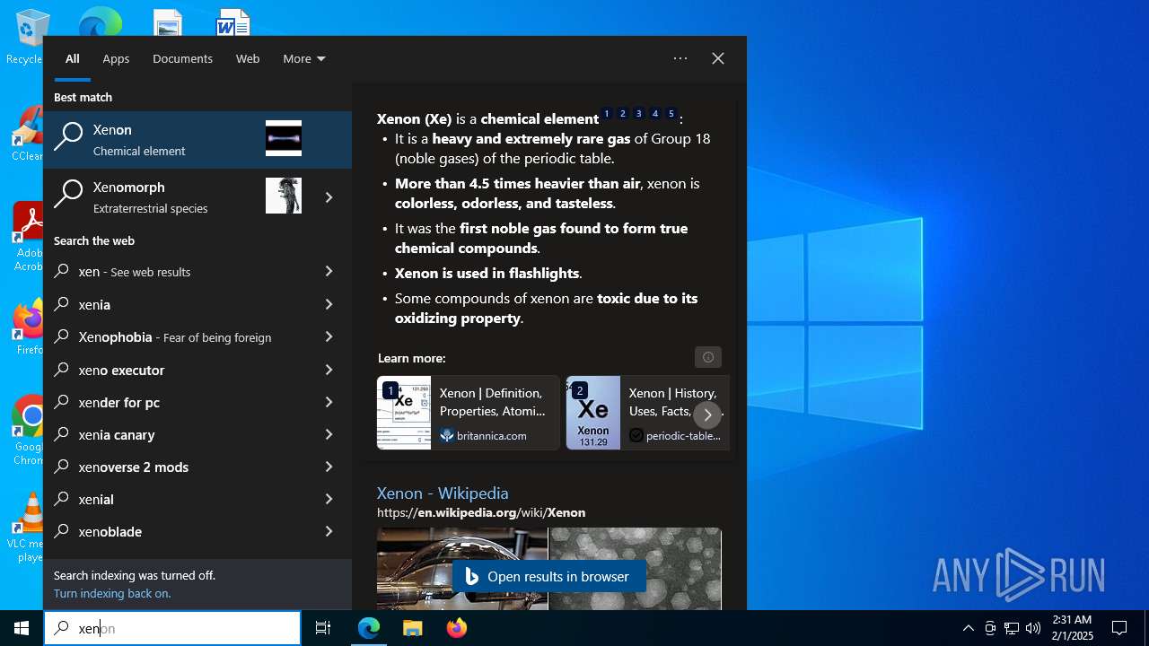Expand the xenia canary suggestion arrow
Image resolution: width=1149 pixels, height=646 pixels.
click(x=329, y=434)
